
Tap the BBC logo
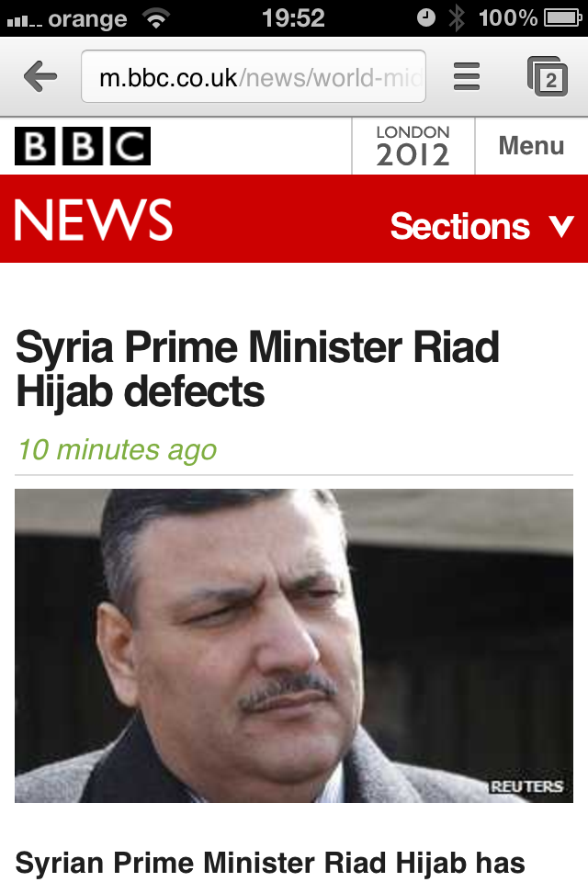point(83,146)
